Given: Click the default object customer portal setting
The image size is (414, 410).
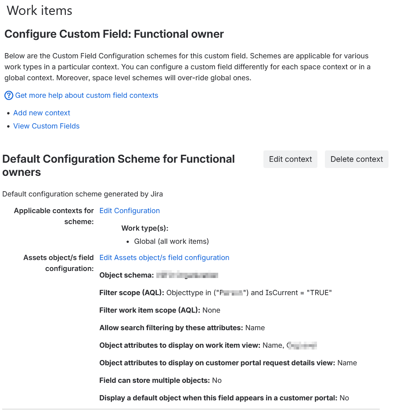Looking at the screenshot, I should click(x=343, y=398).
